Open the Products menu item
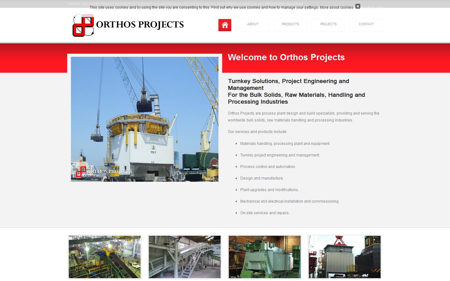The width and height of the screenshot is (450, 281). coord(290,24)
